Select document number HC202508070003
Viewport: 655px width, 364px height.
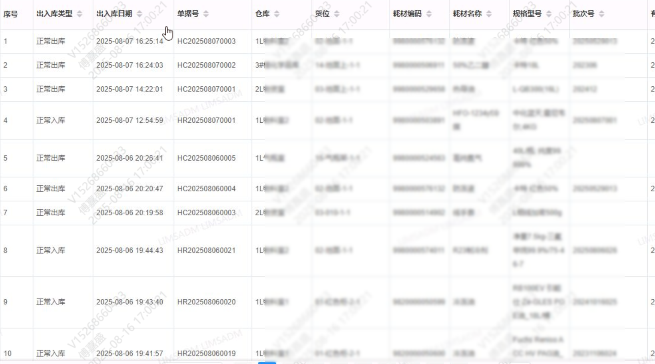[206, 41]
